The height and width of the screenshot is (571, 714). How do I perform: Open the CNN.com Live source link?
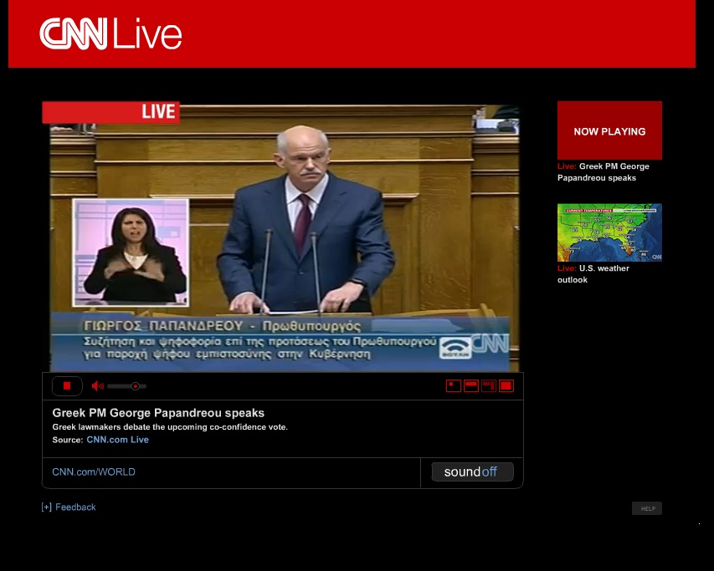click(x=117, y=440)
